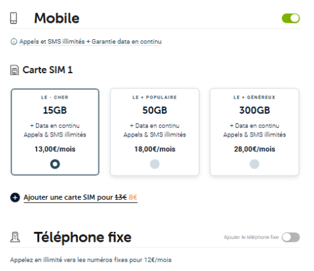Click the 28,00€/mois price label

(254, 149)
